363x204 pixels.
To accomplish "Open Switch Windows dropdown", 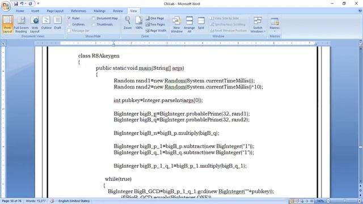I will click(258, 24).
